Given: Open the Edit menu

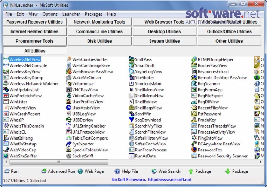Looking at the screenshot, I should 20,14.
